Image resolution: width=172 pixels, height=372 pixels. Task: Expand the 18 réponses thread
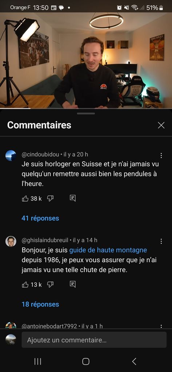point(40,304)
